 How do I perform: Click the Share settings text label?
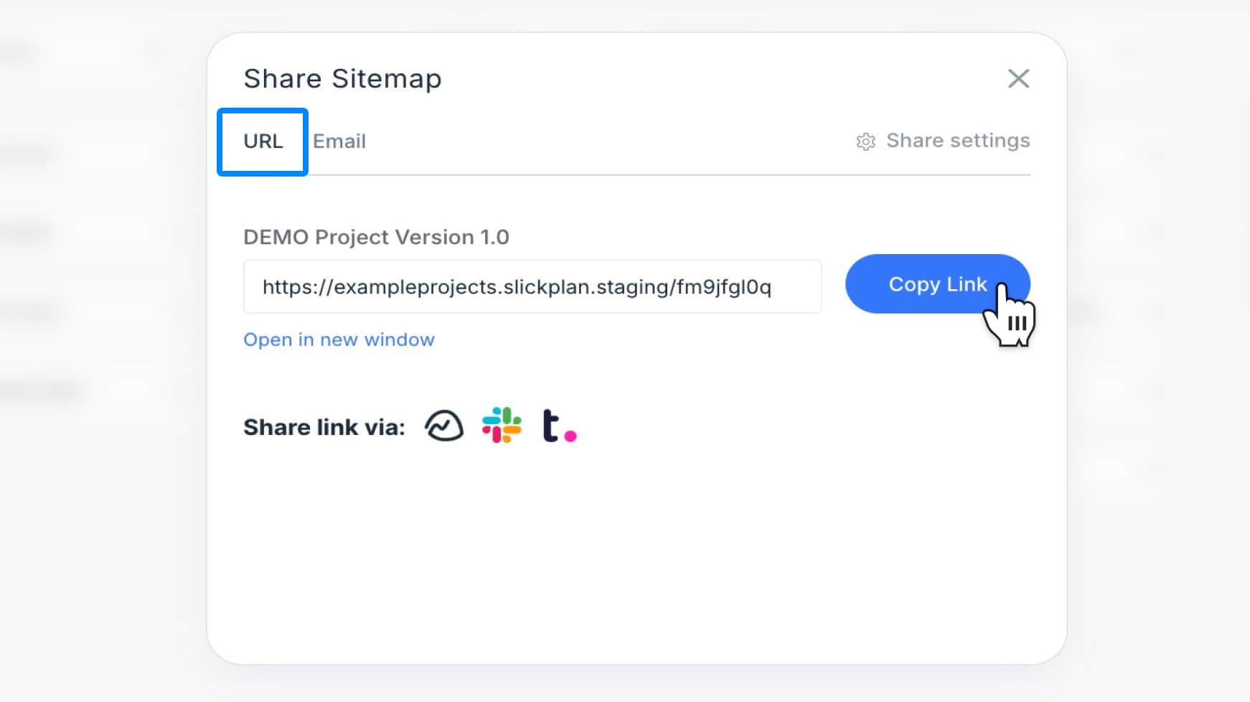pyautogui.click(x=958, y=141)
